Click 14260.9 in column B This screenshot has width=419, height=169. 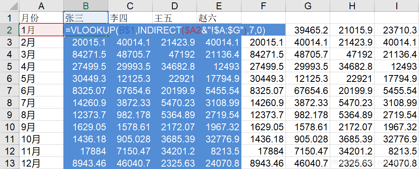click(x=86, y=102)
